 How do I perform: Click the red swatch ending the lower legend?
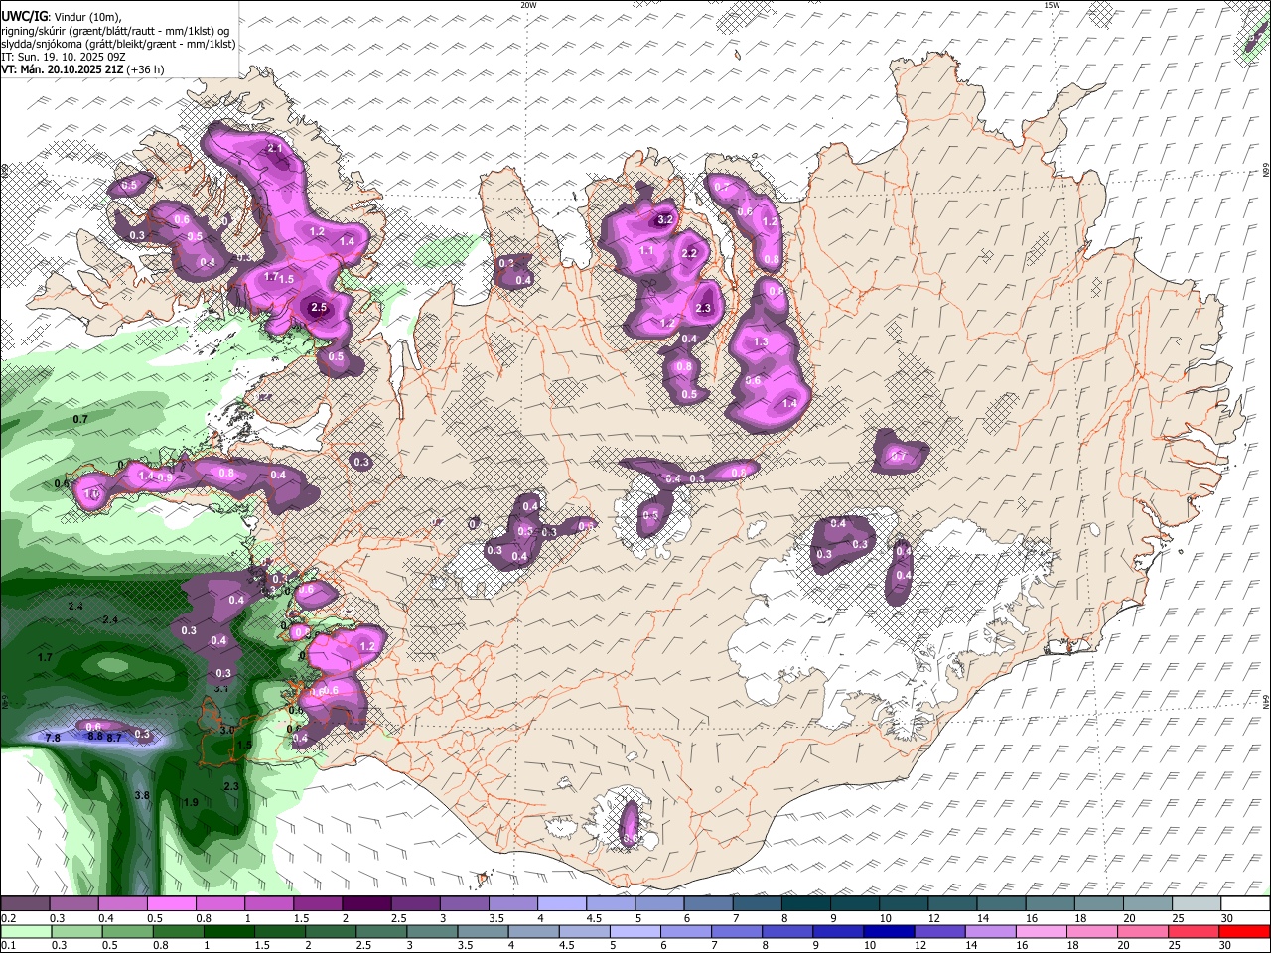(x=1244, y=931)
